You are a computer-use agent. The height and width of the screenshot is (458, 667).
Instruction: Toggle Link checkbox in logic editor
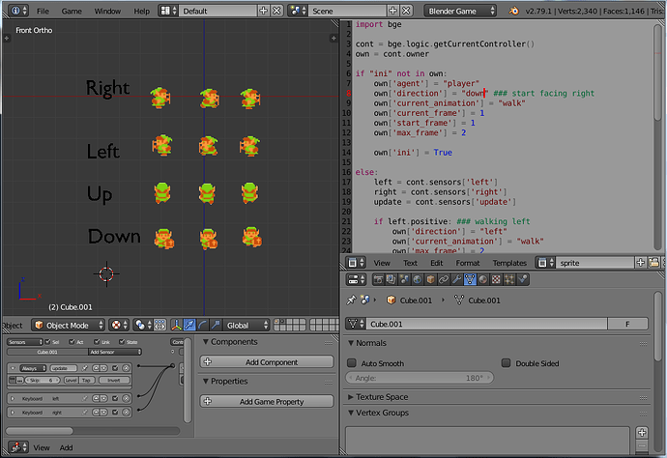[97, 342]
